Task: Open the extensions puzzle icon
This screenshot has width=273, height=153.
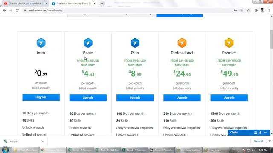Action: tap(256, 10)
